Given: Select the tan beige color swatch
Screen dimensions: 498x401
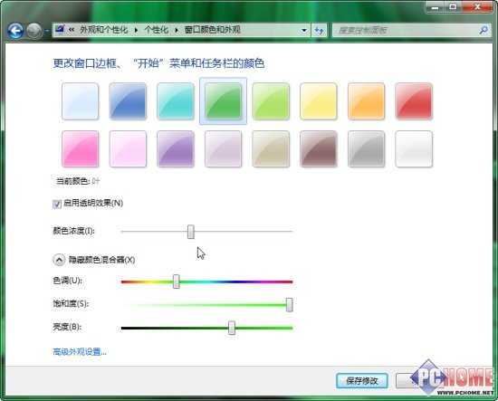Looking at the screenshot, I should click(271, 149).
